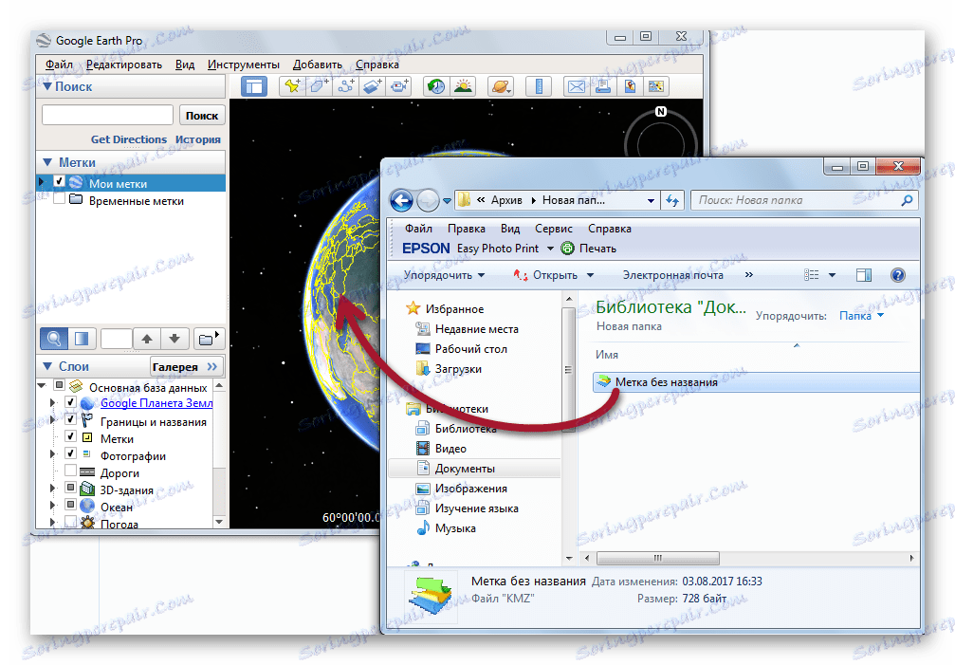The image size is (955, 665).
Task: Add an image overlay in Google Earth
Action: pyautogui.click(x=372, y=86)
